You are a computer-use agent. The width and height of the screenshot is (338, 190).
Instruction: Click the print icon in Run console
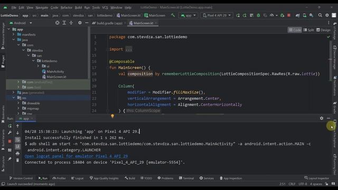point(17,154)
